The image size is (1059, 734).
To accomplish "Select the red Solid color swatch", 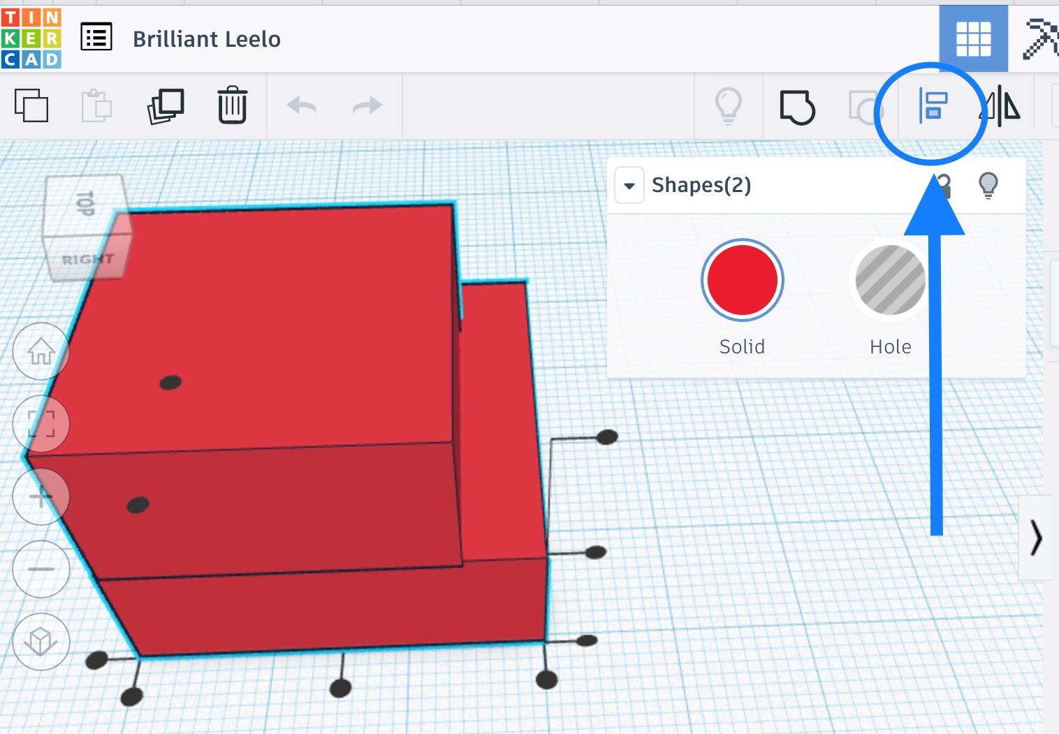I will point(742,280).
